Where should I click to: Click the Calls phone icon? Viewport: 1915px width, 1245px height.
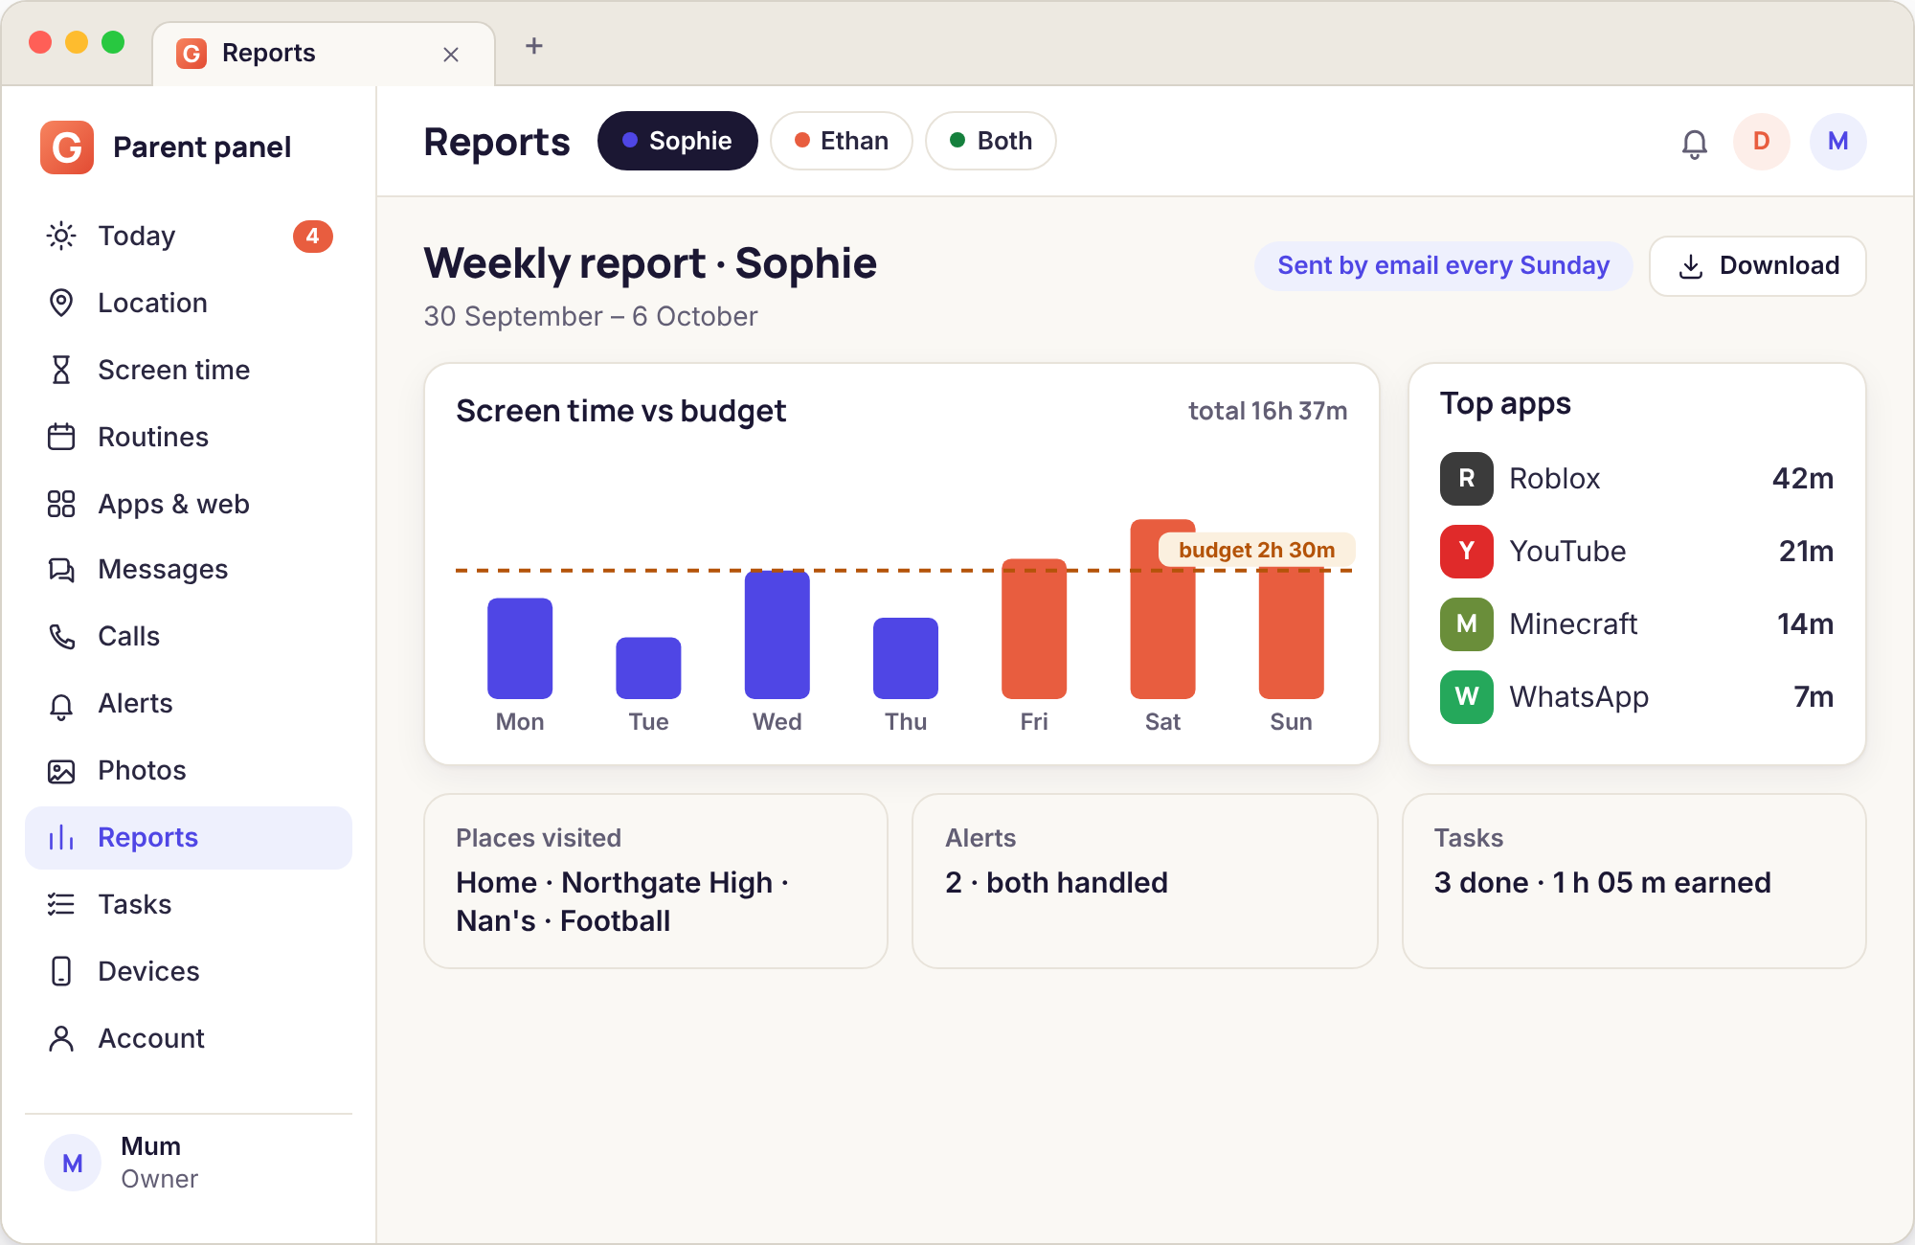(61, 636)
